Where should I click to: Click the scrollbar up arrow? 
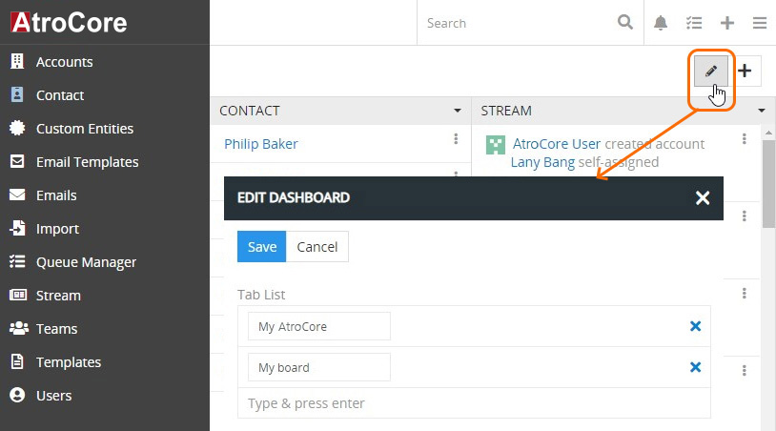pos(767,133)
